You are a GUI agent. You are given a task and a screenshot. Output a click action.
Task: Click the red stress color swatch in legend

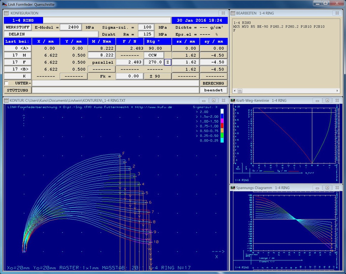222,126
